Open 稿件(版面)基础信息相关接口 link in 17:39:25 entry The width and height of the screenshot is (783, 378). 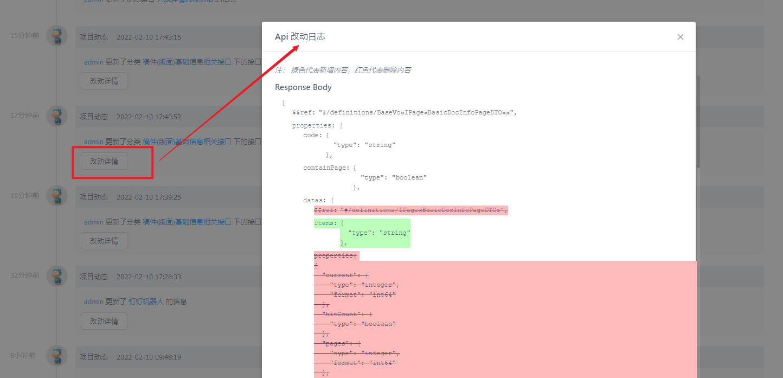187,222
